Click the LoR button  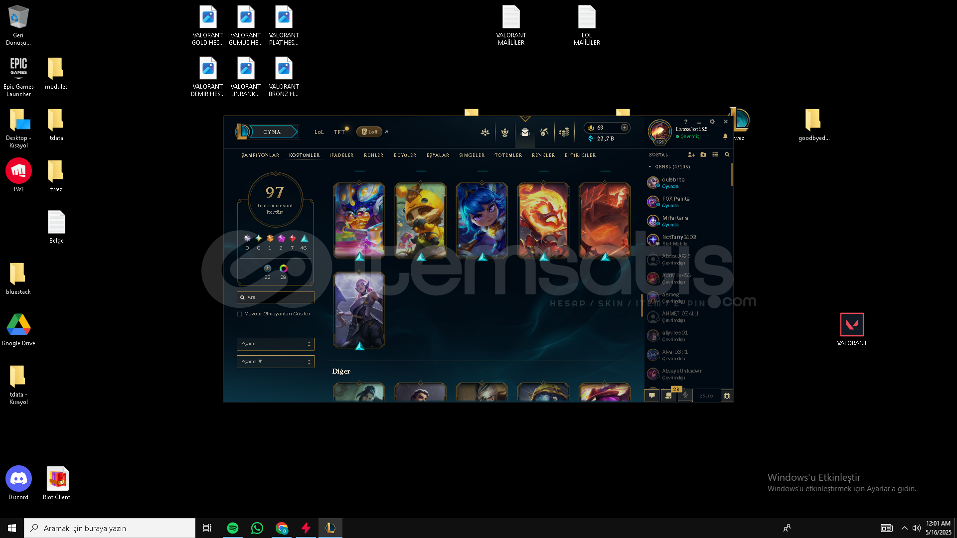click(369, 132)
